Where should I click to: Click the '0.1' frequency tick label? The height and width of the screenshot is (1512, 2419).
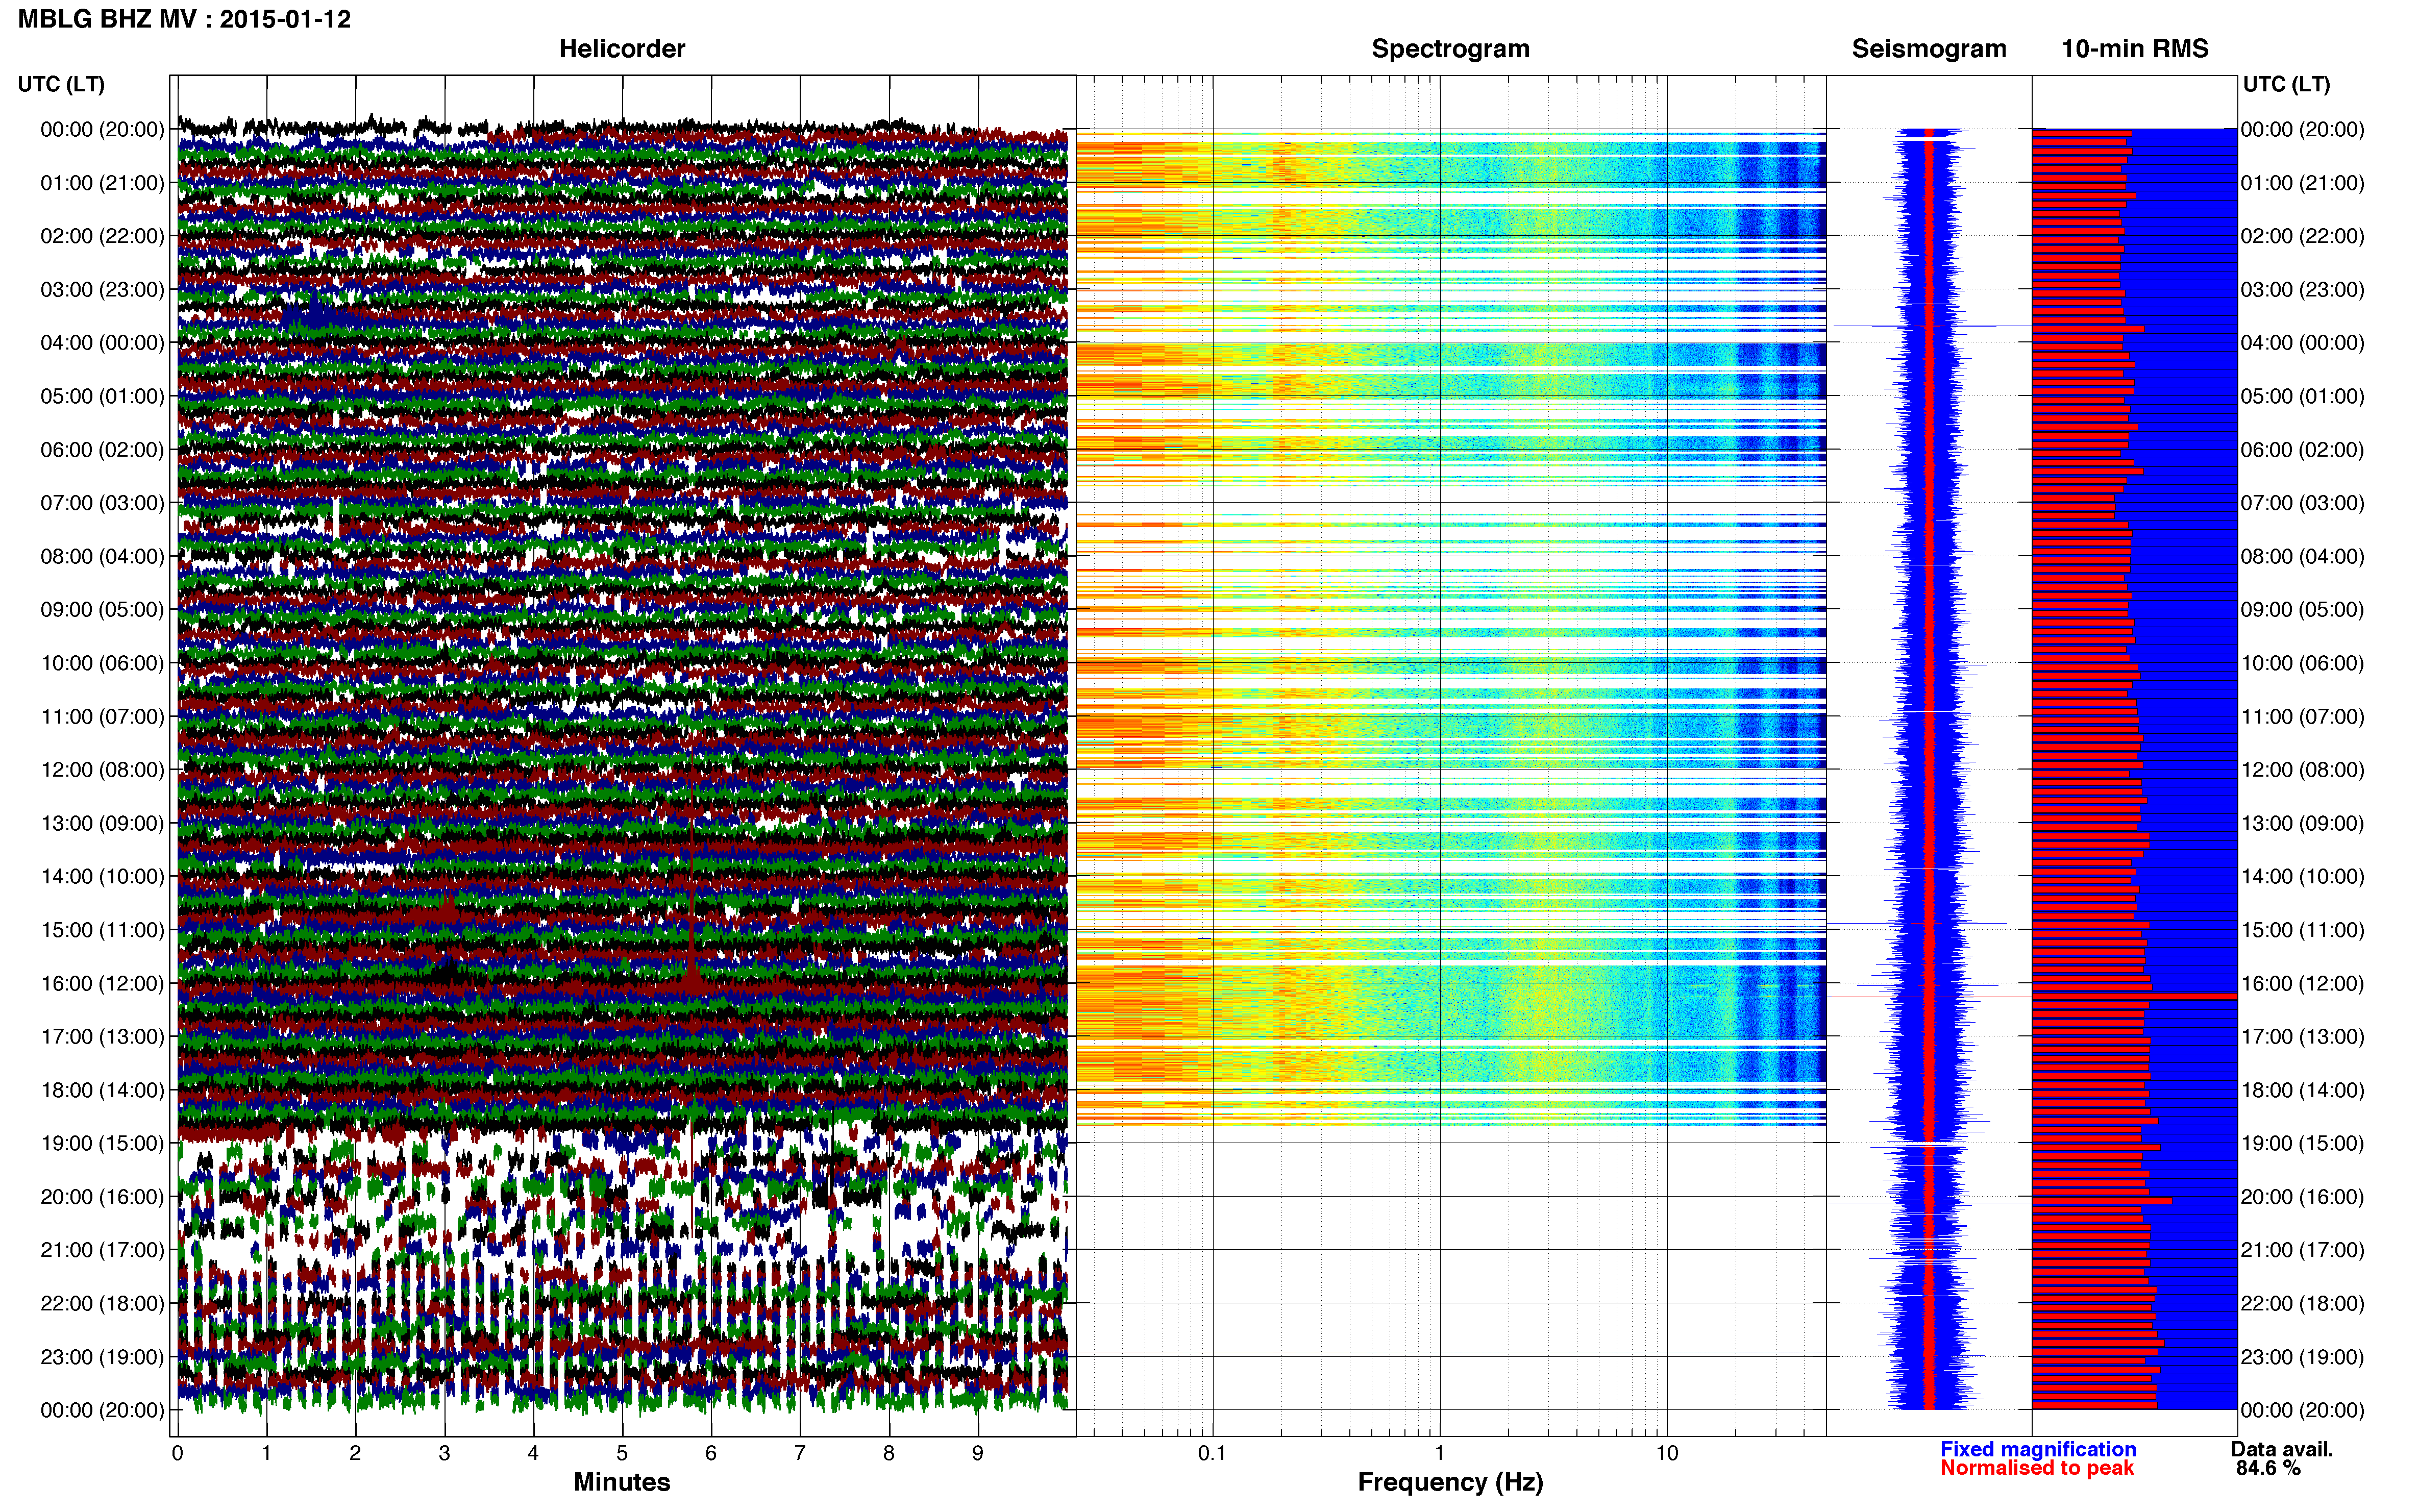pos(1212,1453)
